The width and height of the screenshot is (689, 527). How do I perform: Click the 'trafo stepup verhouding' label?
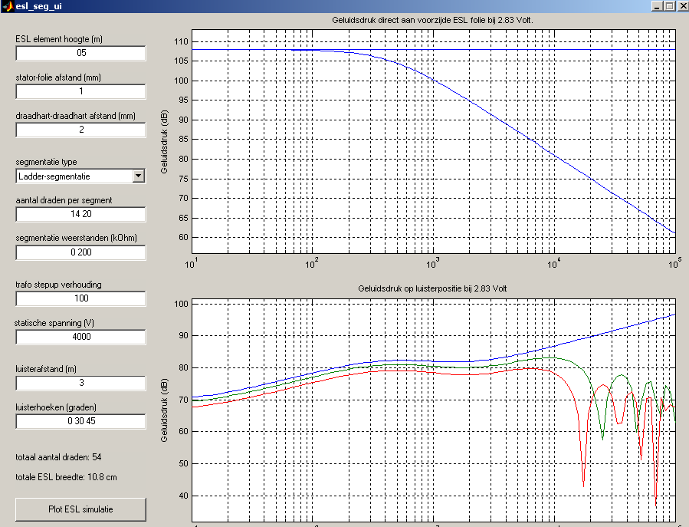(x=58, y=285)
